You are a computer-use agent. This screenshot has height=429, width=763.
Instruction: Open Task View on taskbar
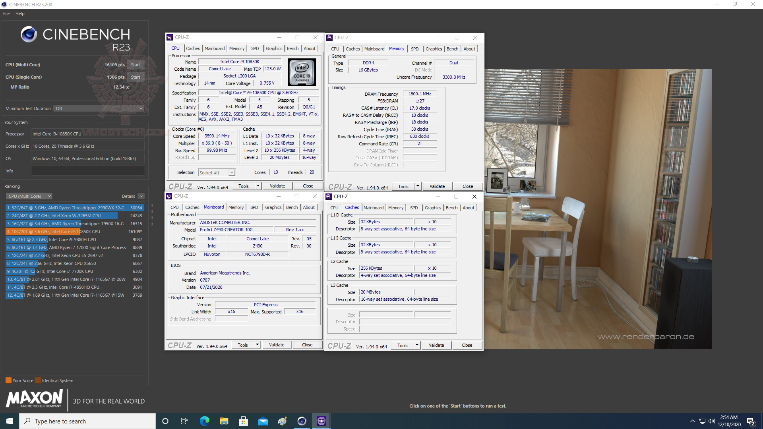click(184, 421)
